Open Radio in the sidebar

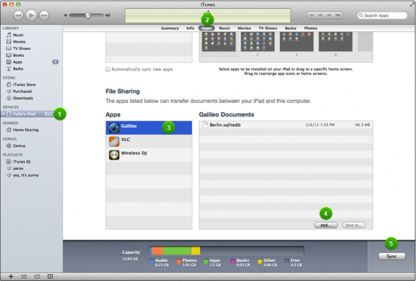[18, 69]
